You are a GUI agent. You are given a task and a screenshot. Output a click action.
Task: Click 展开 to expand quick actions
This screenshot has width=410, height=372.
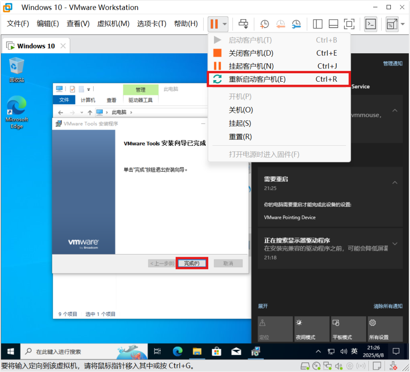point(263,306)
